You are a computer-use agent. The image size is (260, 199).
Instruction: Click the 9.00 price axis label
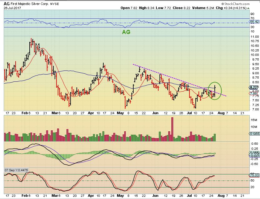pyautogui.click(x=256, y=73)
